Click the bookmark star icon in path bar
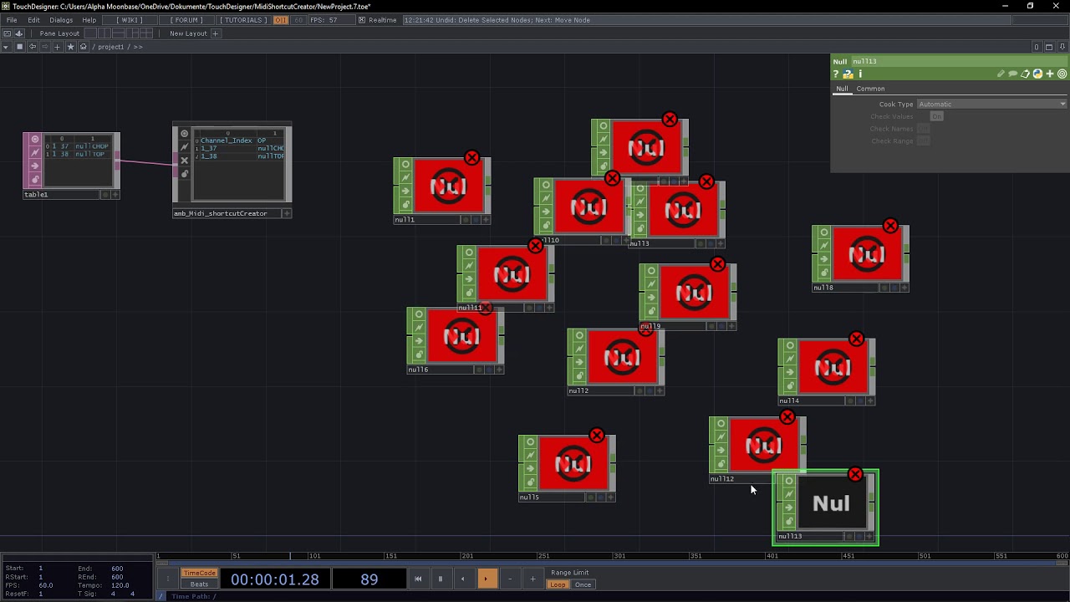This screenshot has width=1070, height=602. pyautogui.click(x=70, y=47)
